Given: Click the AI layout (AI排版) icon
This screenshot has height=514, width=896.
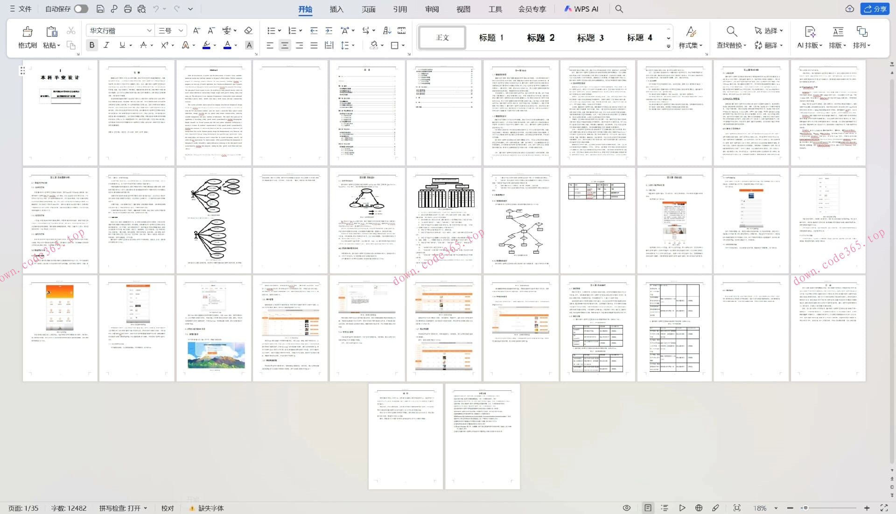Looking at the screenshot, I should click(810, 32).
